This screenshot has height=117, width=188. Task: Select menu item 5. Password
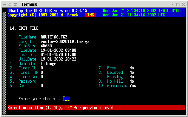coord(23,81)
